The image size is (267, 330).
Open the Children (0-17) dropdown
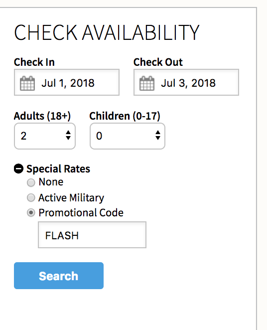pos(128,136)
